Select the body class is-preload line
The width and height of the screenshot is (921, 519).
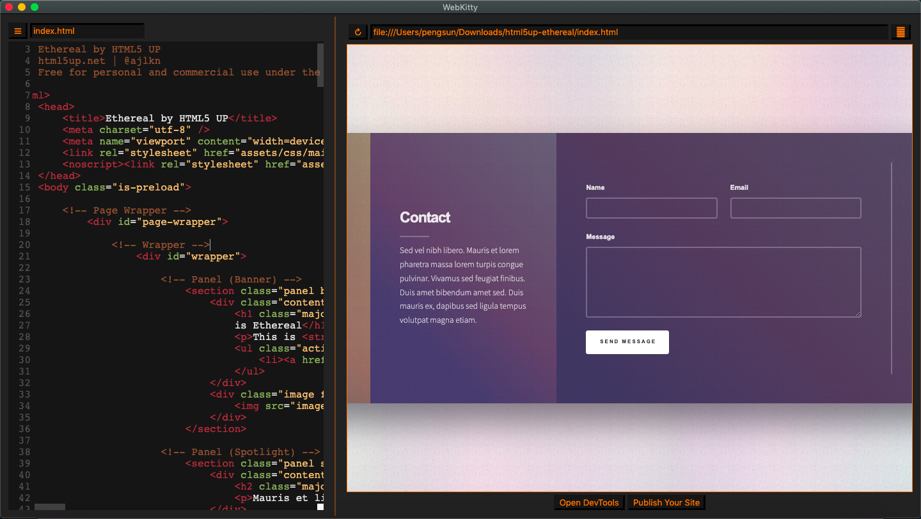(x=114, y=187)
